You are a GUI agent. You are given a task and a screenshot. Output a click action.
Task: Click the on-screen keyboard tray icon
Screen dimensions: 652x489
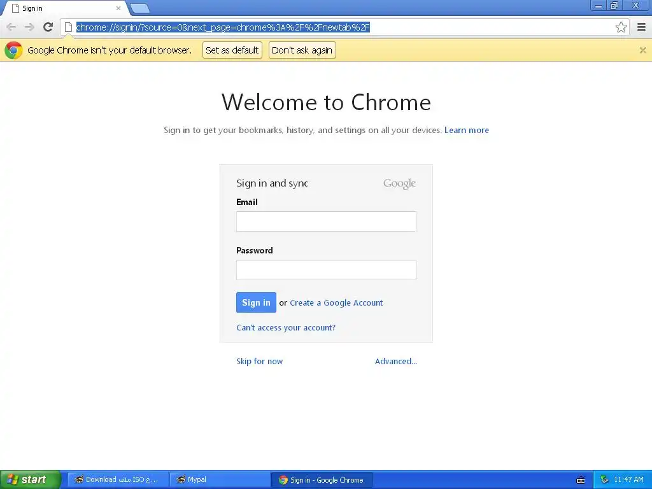tap(581, 480)
